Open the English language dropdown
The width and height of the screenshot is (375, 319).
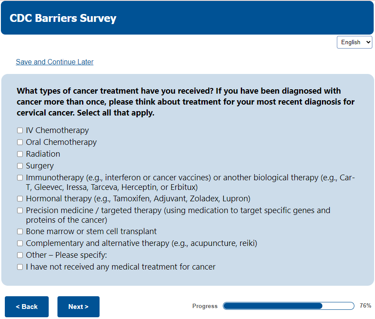[354, 42]
